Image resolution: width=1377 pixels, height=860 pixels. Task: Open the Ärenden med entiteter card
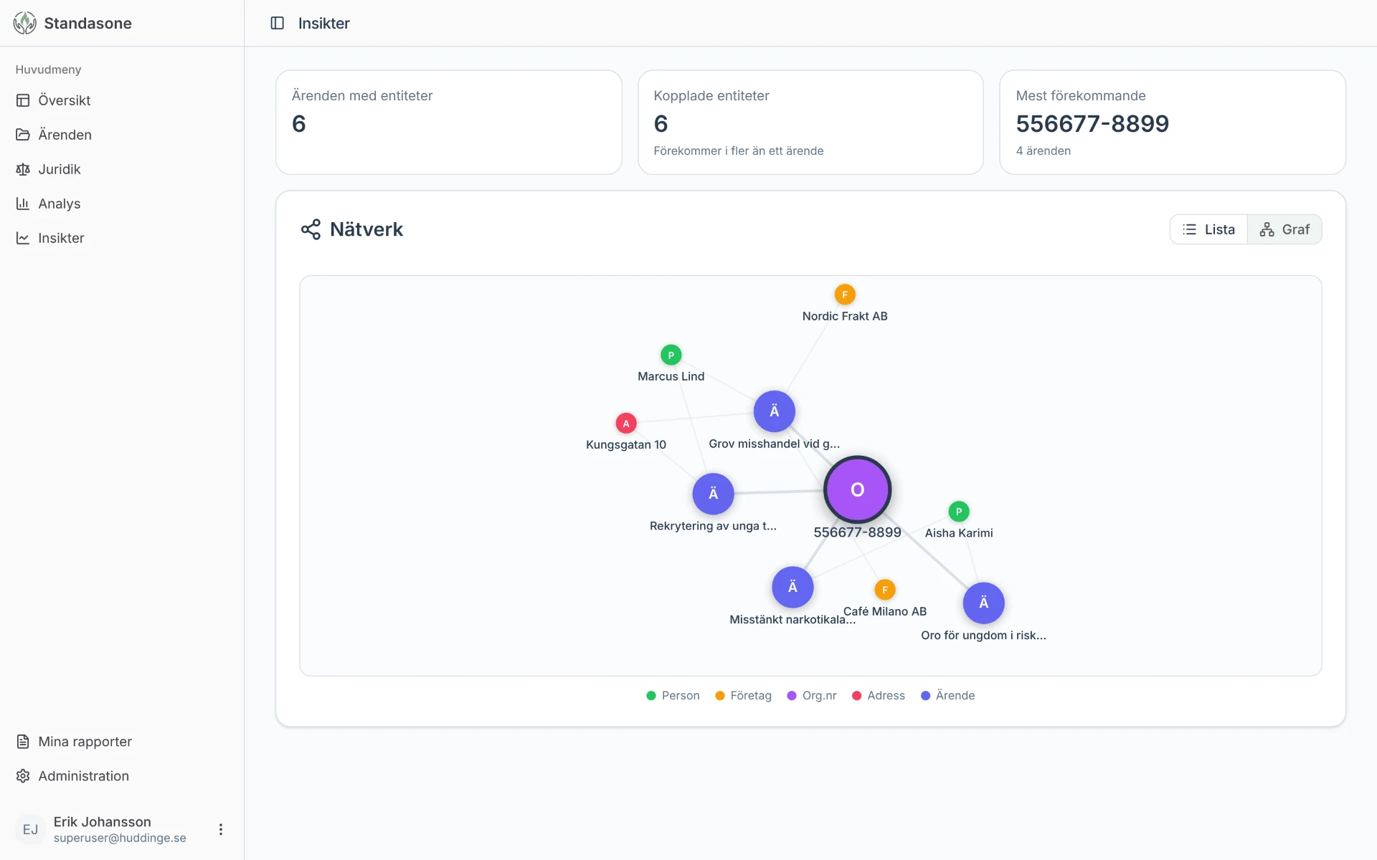(449, 122)
